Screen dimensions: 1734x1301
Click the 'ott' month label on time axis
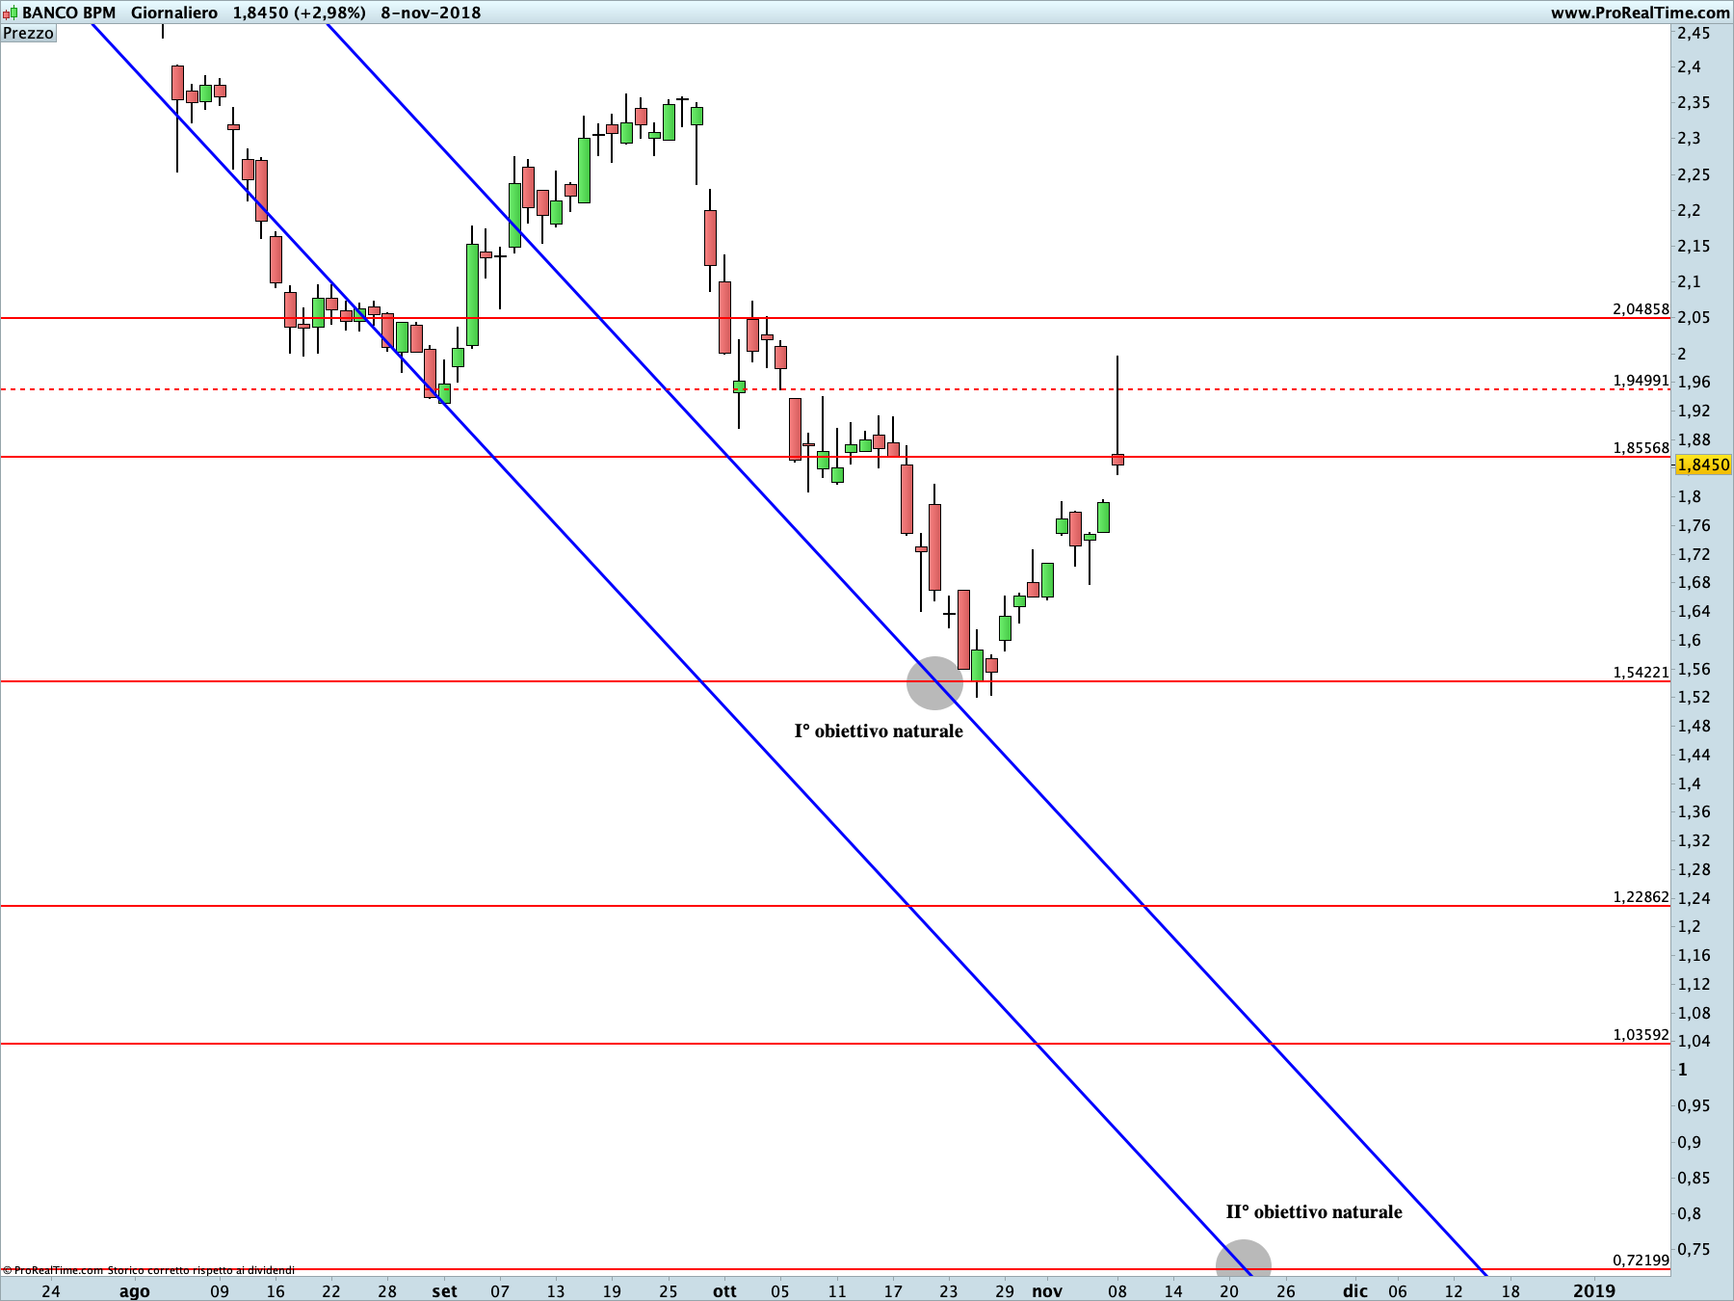pos(724,1291)
